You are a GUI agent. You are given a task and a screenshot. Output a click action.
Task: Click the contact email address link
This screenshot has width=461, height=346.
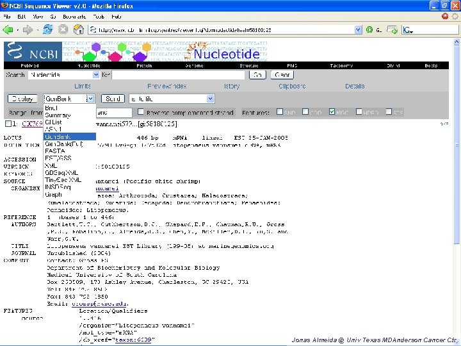(x=99, y=304)
